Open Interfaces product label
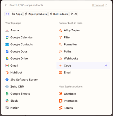 click(x=71, y=101)
